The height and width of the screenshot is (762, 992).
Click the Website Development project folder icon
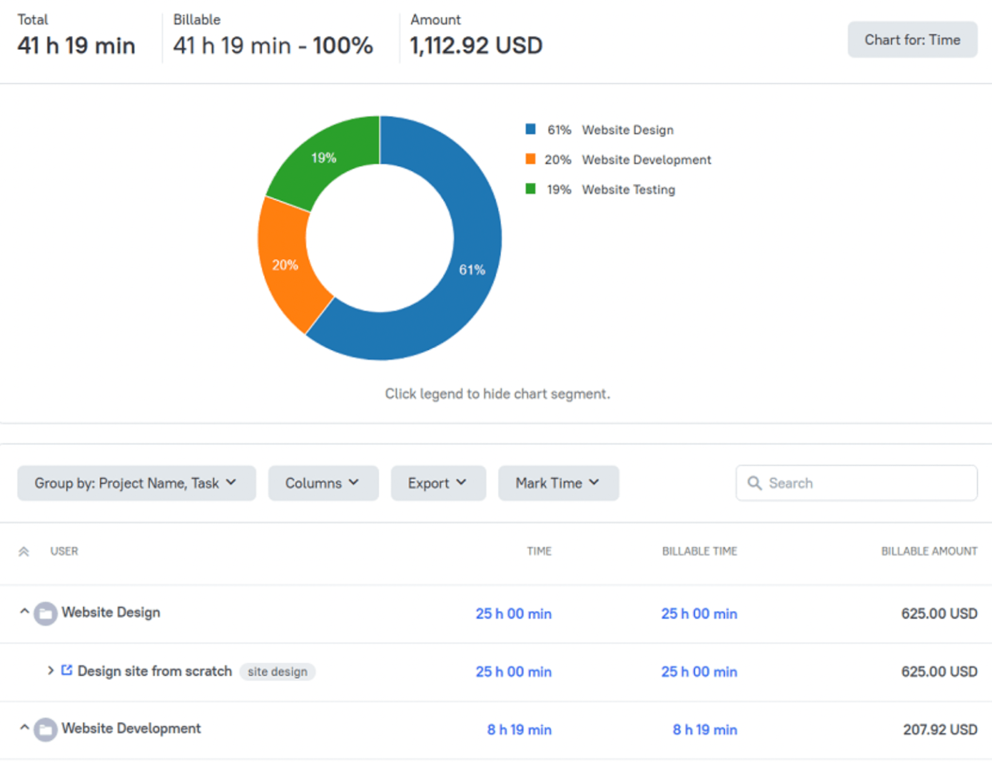tap(45, 729)
